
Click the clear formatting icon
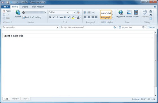coord(78,12)
